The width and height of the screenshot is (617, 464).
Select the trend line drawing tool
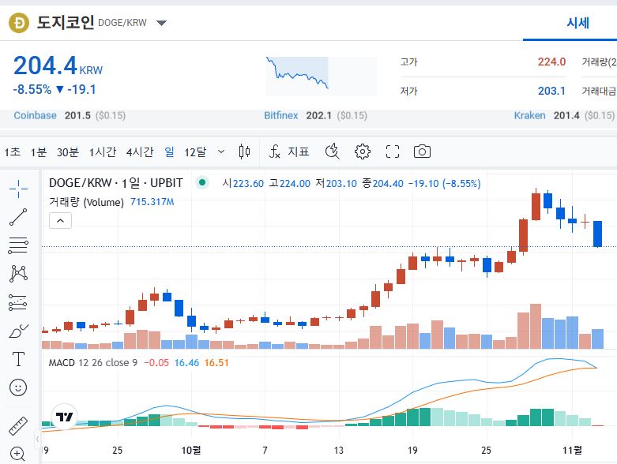(18, 217)
